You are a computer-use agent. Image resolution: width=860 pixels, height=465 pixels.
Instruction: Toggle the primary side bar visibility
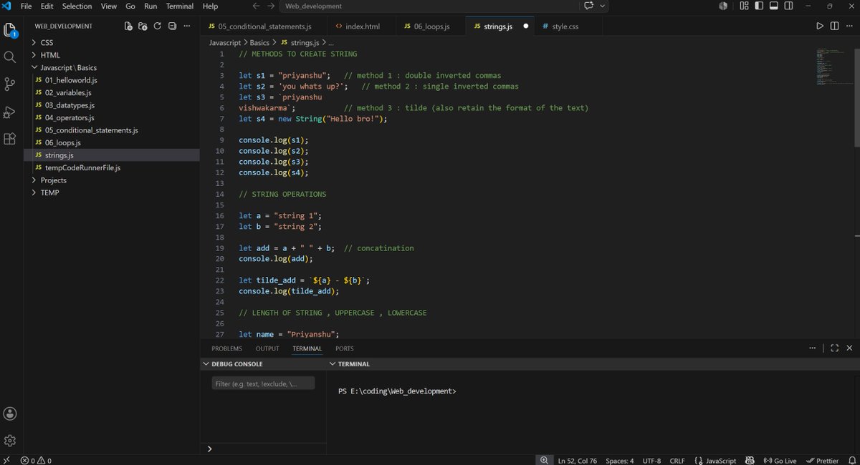[x=759, y=6]
